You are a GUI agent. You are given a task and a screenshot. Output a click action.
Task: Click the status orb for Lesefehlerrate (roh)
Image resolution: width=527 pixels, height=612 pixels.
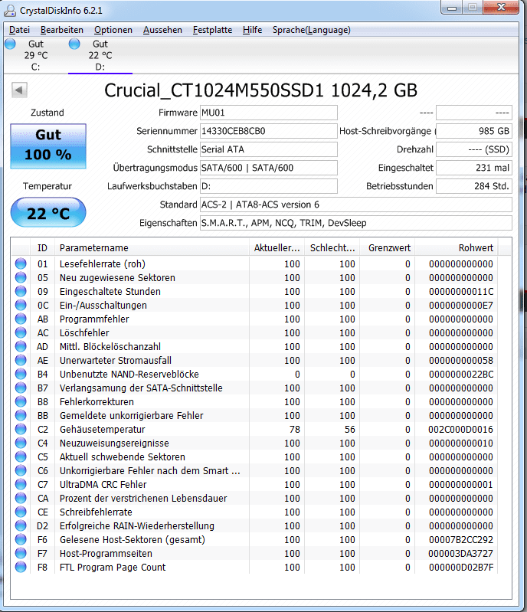click(21, 263)
